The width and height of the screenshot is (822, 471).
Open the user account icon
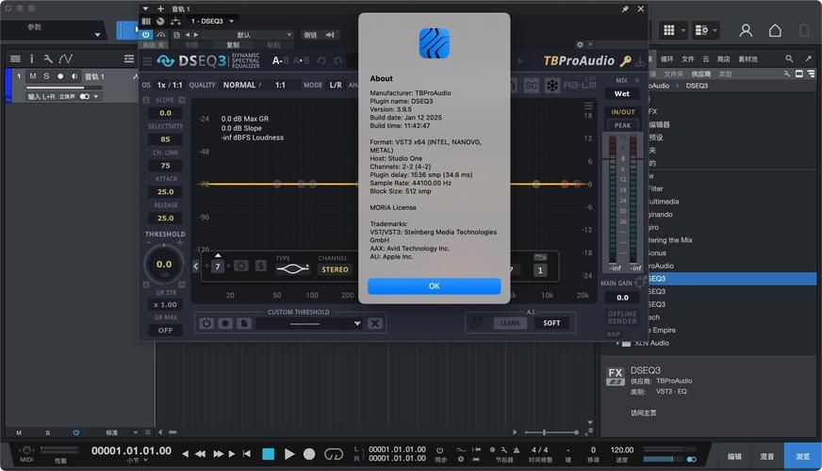(746, 30)
